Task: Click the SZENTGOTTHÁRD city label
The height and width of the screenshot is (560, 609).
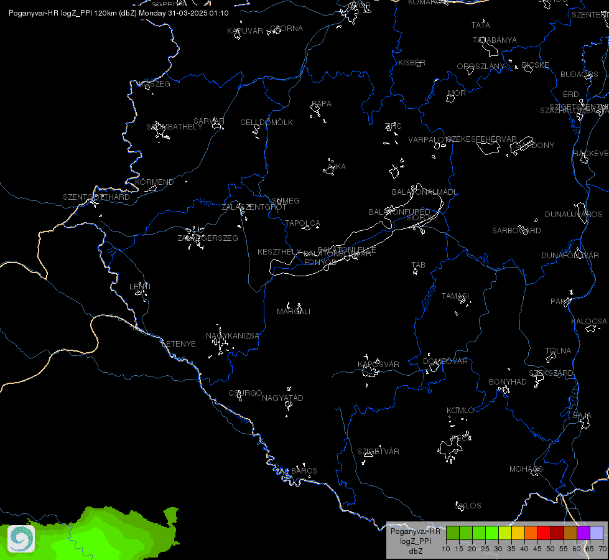Action: click(x=96, y=197)
